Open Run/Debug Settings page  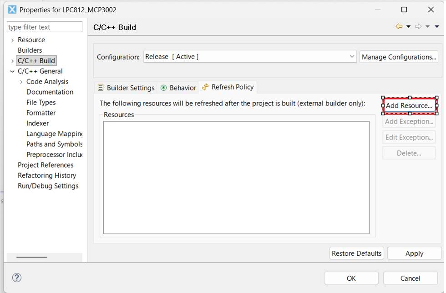(48, 186)
